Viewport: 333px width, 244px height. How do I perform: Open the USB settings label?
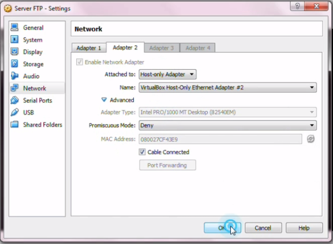click(28, 112)
